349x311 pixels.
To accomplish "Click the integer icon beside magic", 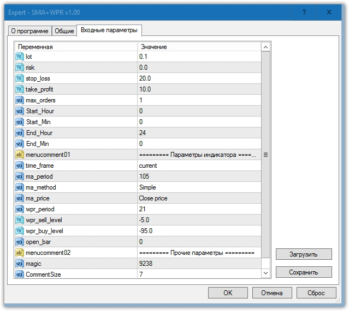I will [19, 264].
